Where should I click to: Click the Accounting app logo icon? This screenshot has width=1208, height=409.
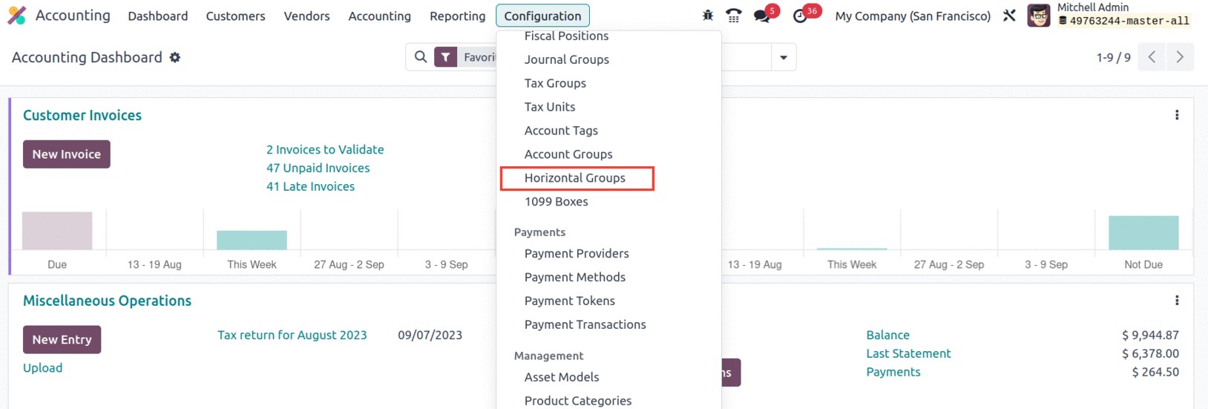[x=17, y=16]
